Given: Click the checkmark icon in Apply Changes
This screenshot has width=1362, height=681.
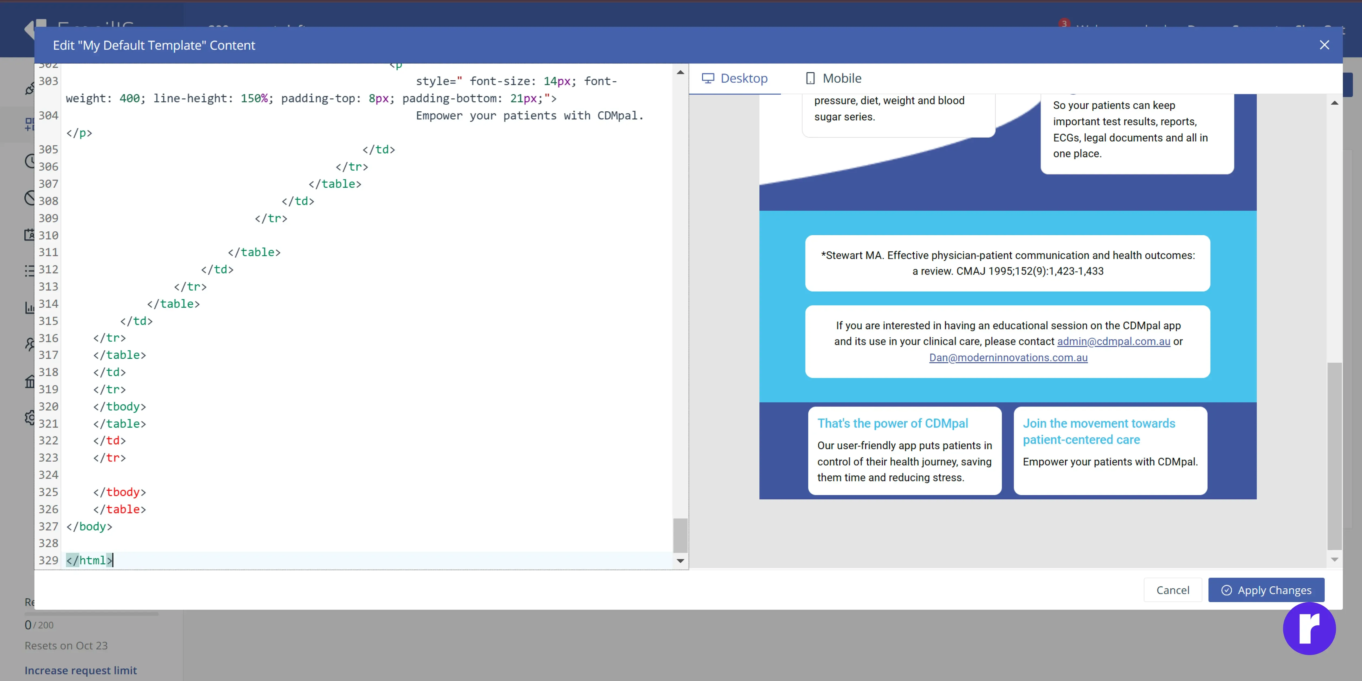Looking at the screenshot, I should coord(1226,590).
